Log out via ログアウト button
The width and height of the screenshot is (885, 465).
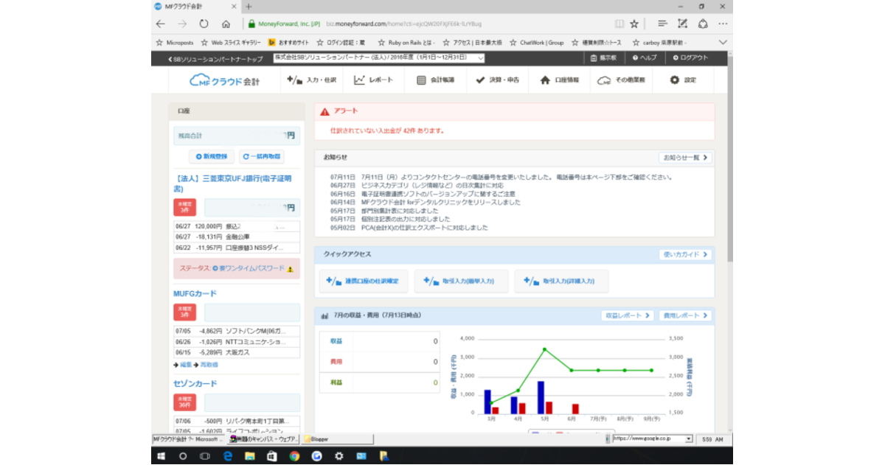[690, 57]
